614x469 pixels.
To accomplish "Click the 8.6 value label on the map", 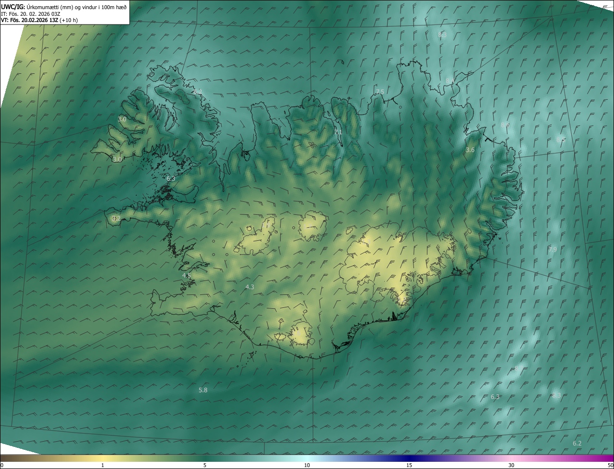I will (x=505, y=125).
